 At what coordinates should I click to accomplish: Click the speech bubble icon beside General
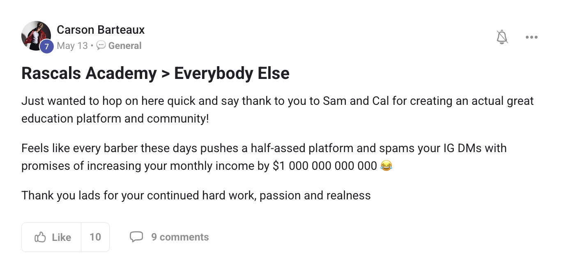click(x=101, y=46)
